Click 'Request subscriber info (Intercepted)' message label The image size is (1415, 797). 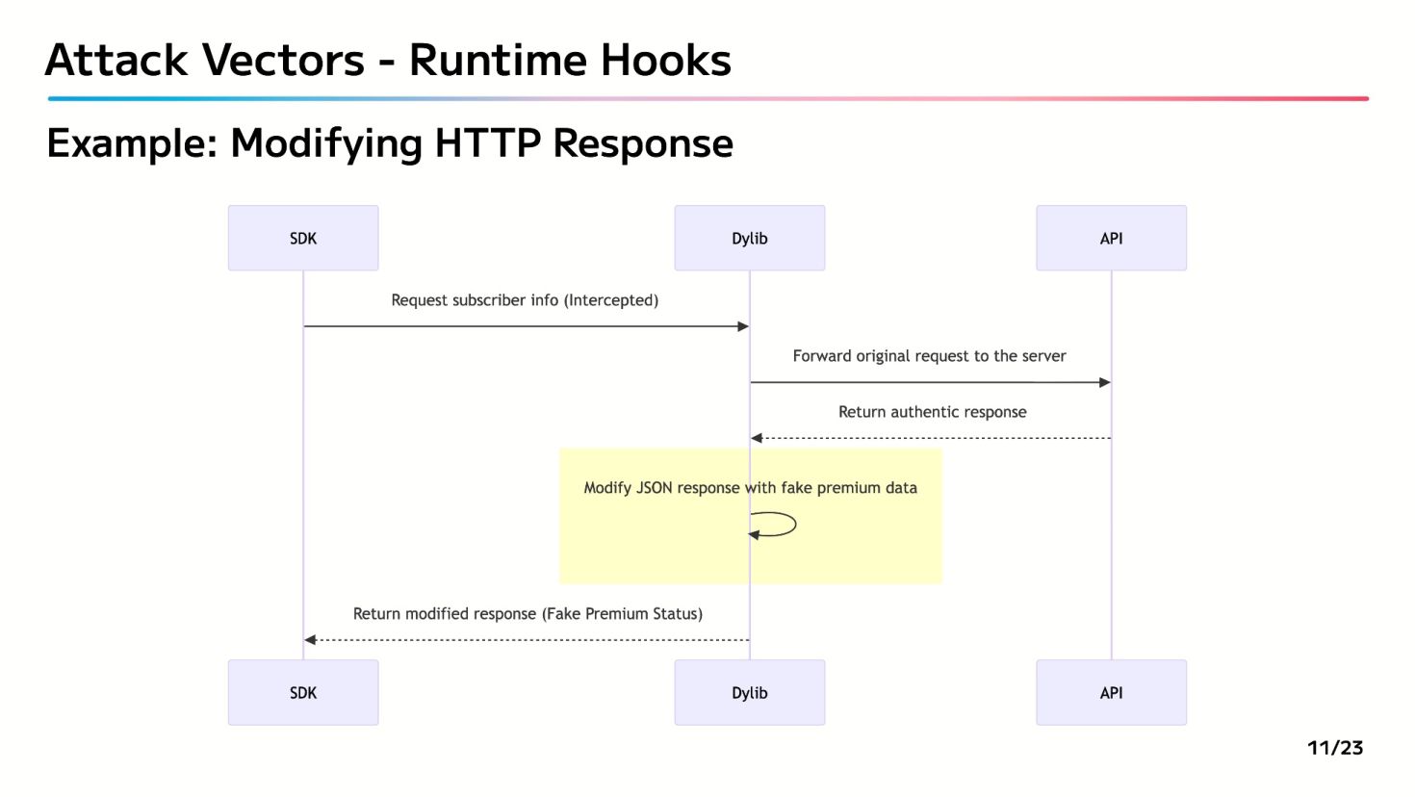coord(525,300)
